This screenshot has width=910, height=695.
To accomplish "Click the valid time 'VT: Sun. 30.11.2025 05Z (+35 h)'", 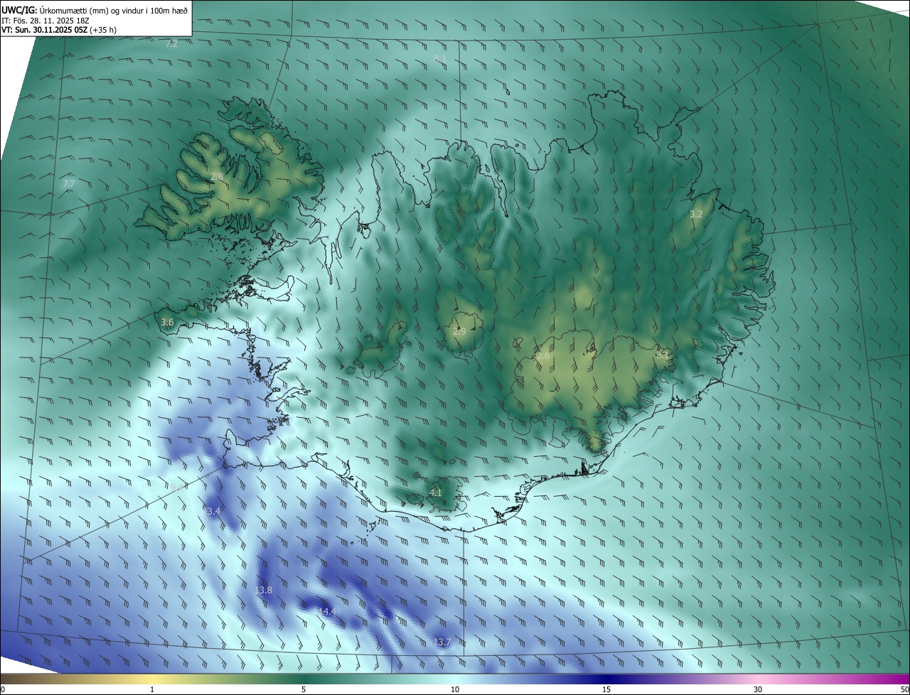I will point(59,30).
